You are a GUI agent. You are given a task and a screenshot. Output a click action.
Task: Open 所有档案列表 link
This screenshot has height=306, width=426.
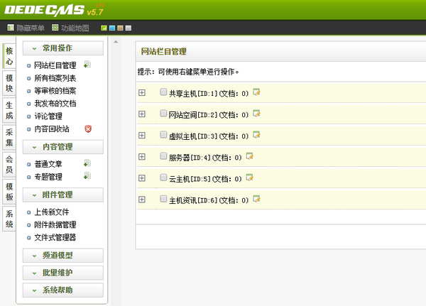55,78
